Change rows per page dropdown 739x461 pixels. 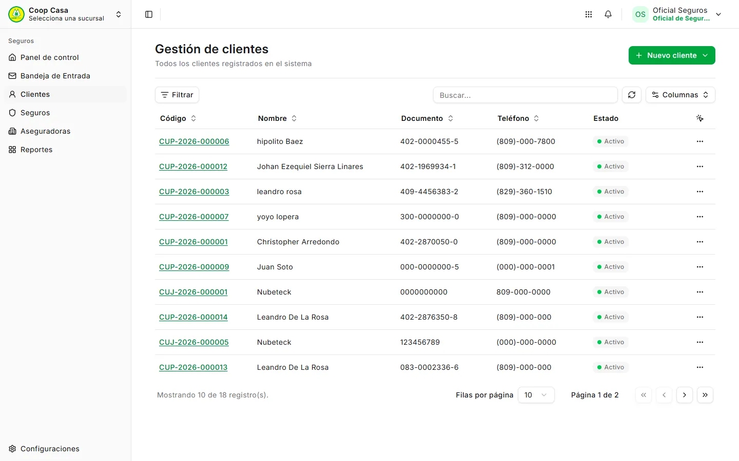click(536, 395)
